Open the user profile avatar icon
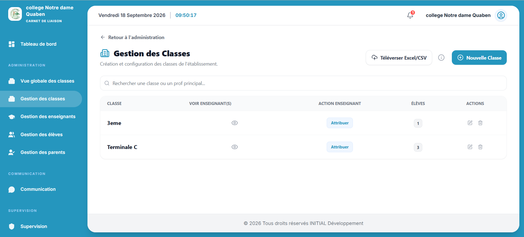 501,15
